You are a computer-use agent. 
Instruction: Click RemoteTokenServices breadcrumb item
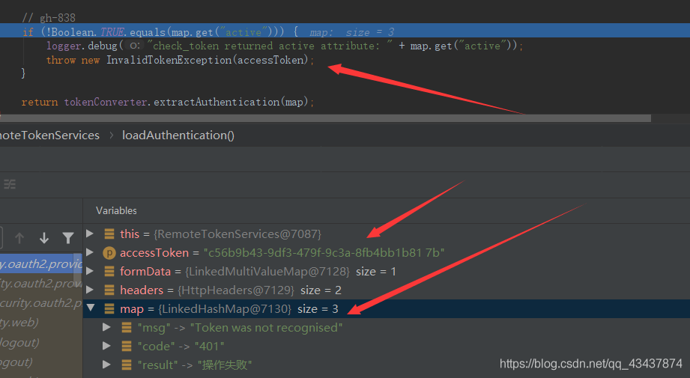[49, 135]
